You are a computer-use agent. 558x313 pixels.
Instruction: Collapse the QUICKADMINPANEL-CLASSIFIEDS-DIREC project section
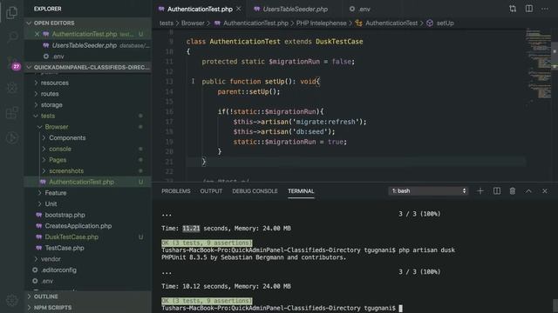(x=88, y=67)
